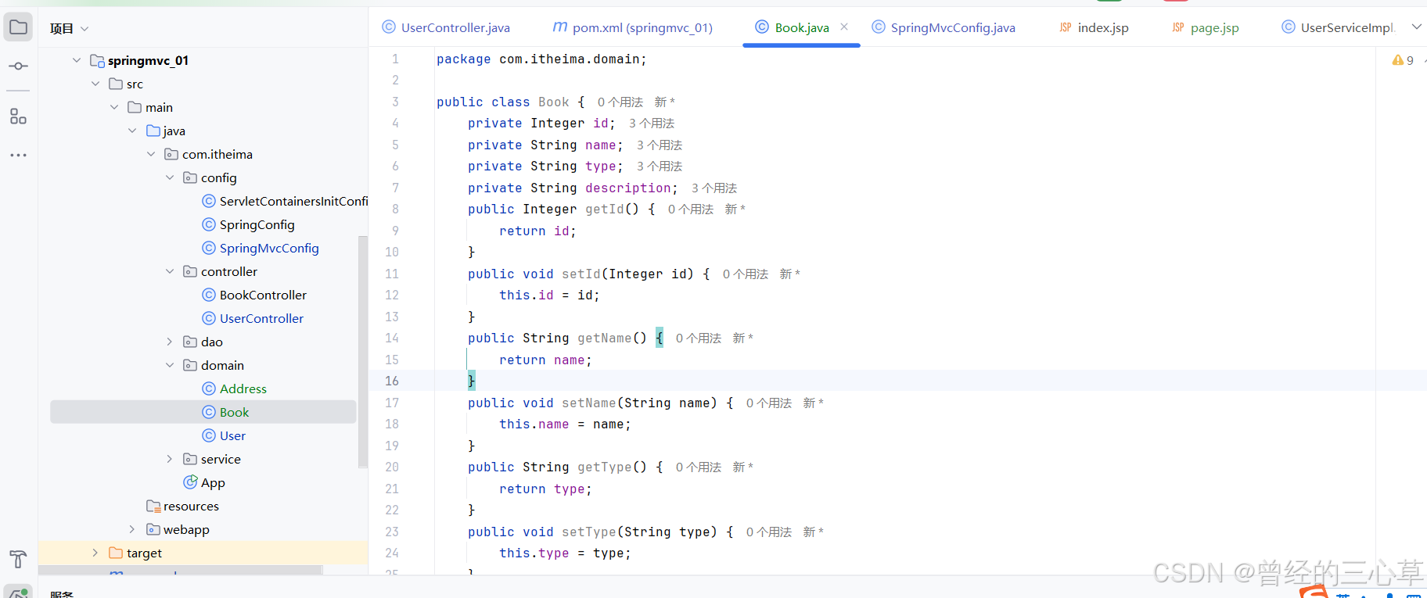Collapse the main folder

[114, 107]
